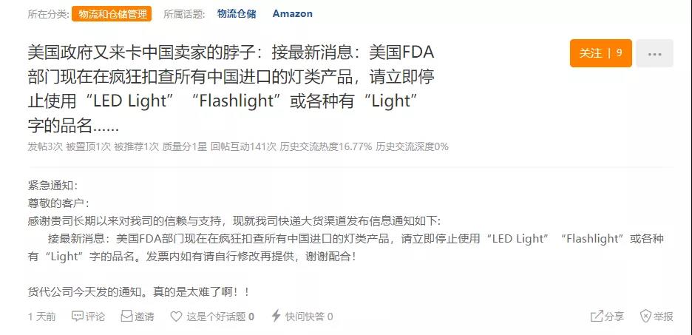Open the three-dot more options button
The width and height of the screenshot is (692, 335).
(654, 53)
